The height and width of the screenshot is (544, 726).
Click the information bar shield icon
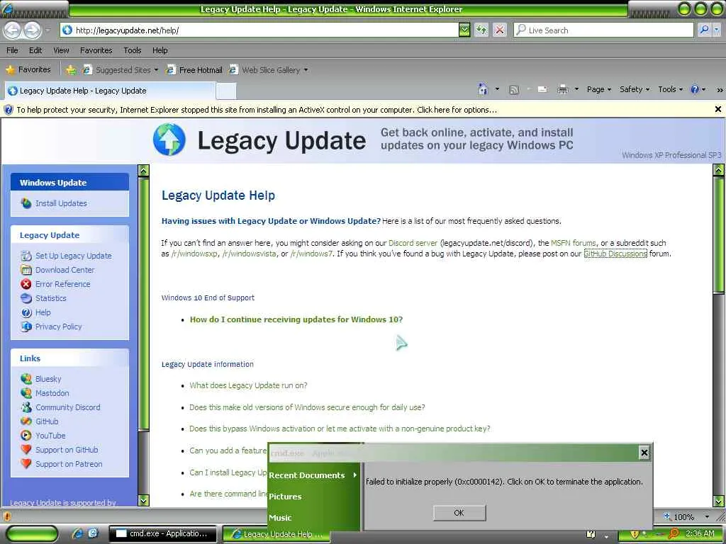point(9,110)
